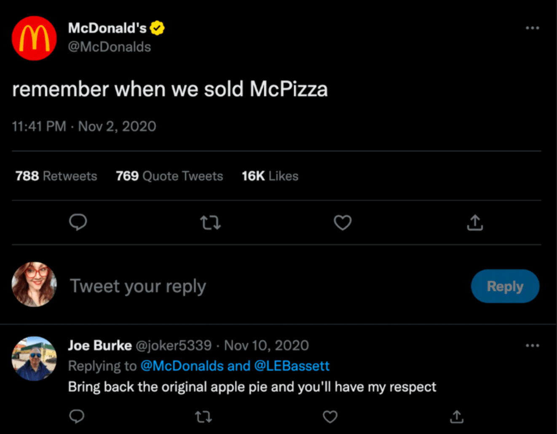Viewport: 557px width, 434px height.
Task: Click the McDonald's verified badge
Action: pyautogui.click(x=157, y=28)
